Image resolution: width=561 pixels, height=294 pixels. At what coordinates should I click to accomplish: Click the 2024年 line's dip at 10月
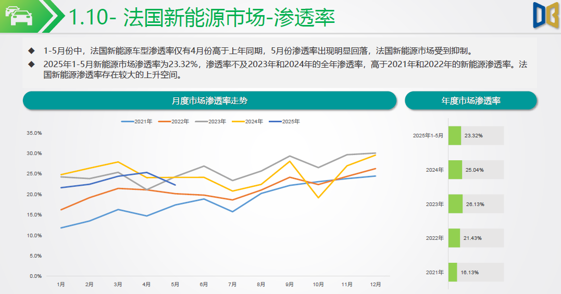(x=318, y=198)
